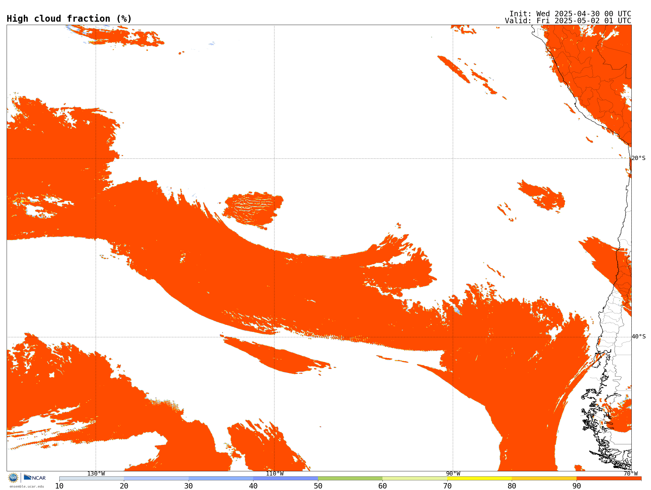Click the NCAR logo

[x=35, y=477]
